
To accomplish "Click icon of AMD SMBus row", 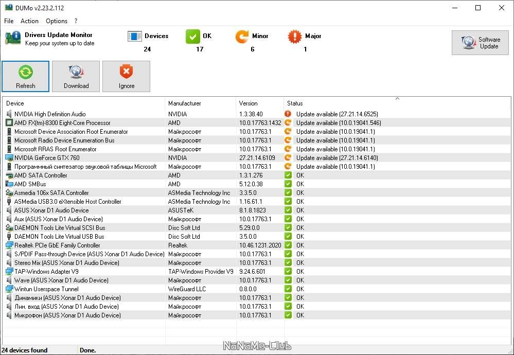I will click(x=9, y=184).
